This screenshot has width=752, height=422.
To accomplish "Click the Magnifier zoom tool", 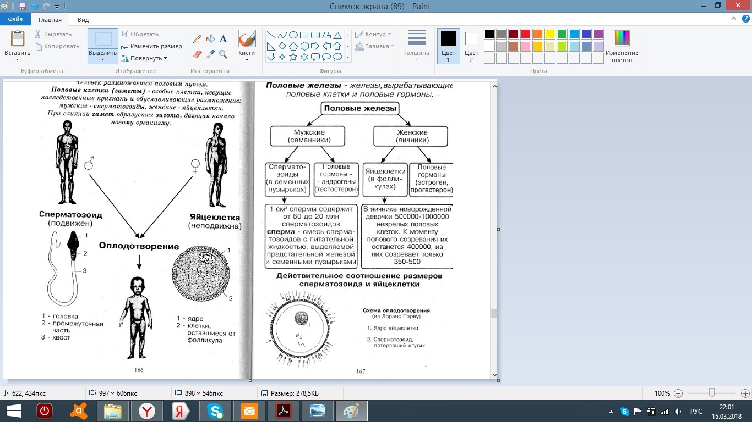I will (x=223, y=54).
